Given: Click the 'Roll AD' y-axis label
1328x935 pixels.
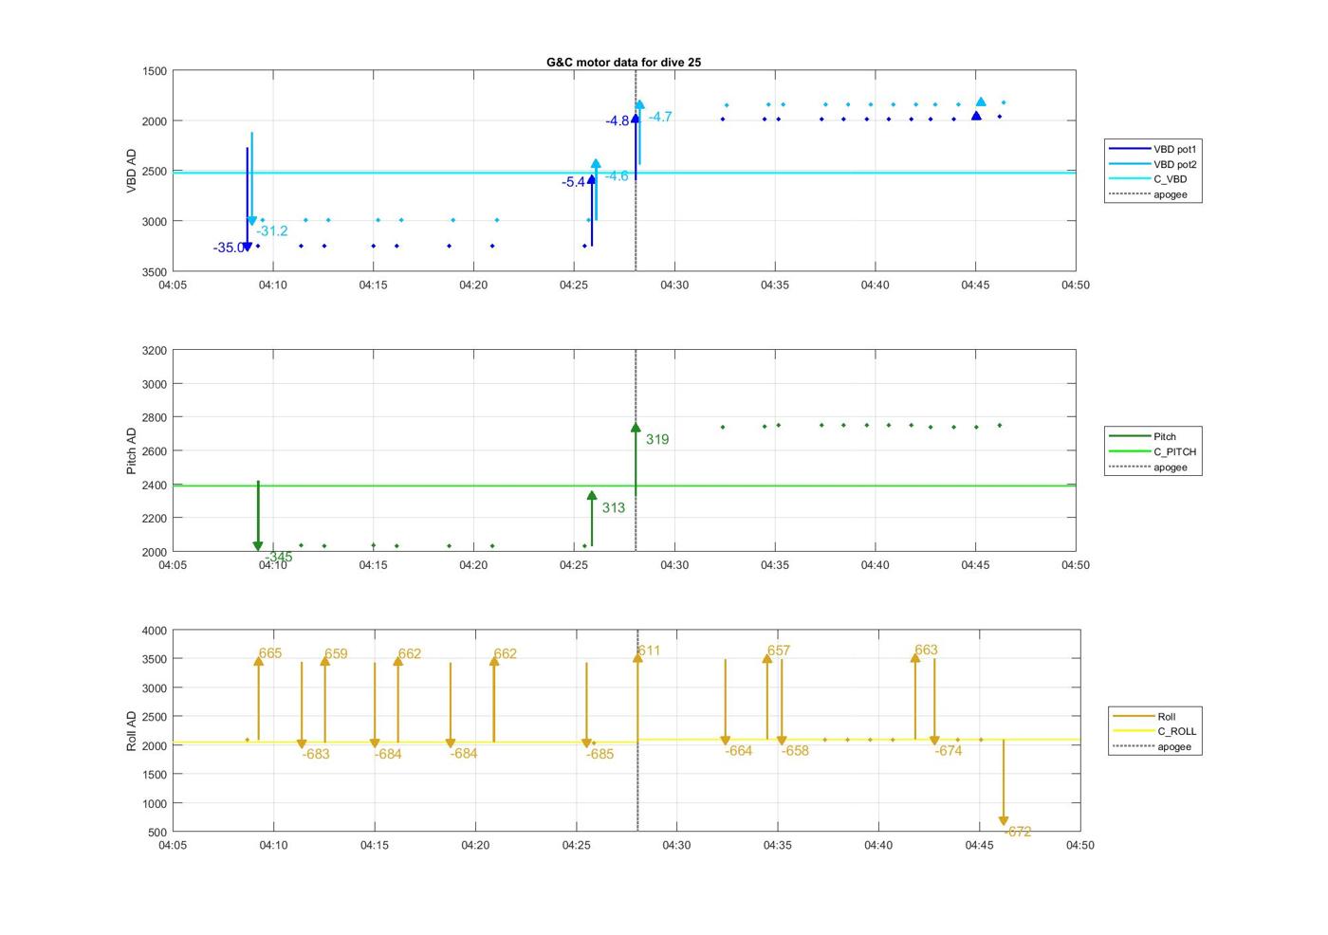Looking at the screenshot, I should (x=132, y=731).
